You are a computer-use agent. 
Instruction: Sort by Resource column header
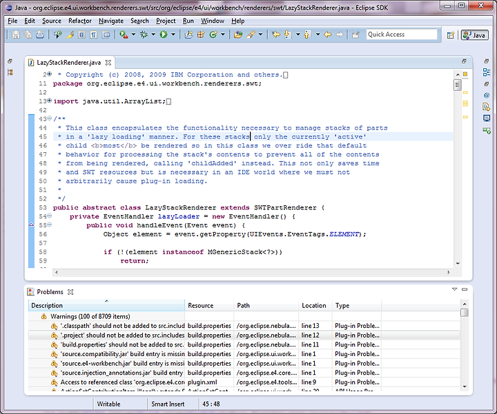point(209,306)
